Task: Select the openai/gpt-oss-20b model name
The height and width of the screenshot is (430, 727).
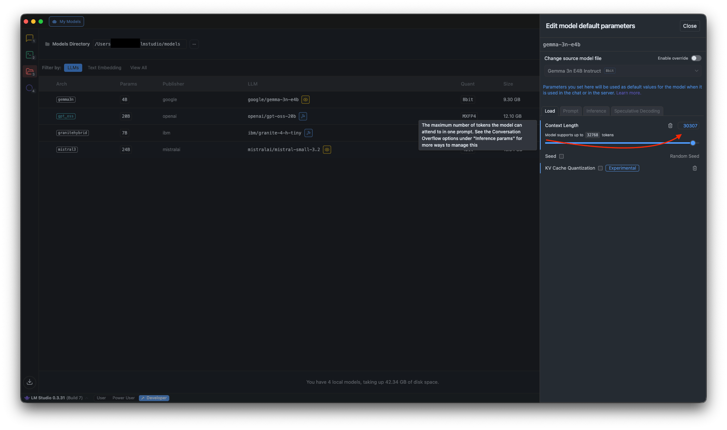Action: click(272, 116)
